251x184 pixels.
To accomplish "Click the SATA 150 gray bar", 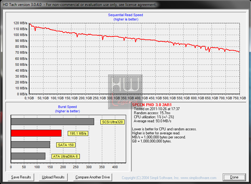I will pyautogui.click(x=30, y=145).
